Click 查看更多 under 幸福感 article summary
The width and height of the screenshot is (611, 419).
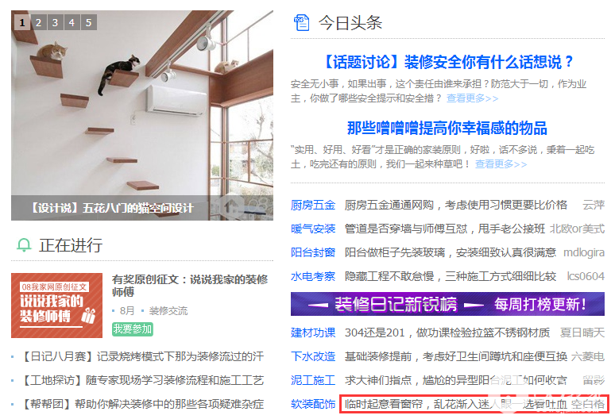[501, 164]
